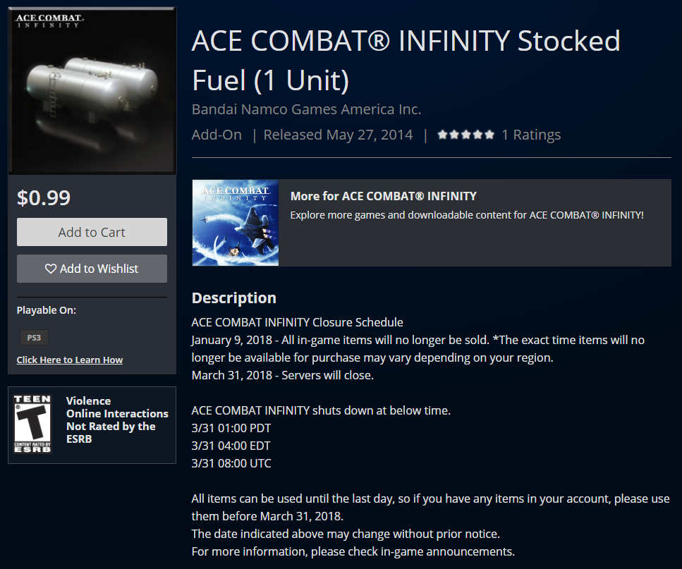Click the Violence content descriptor text

pyautogui.click(x=88, y=400)
